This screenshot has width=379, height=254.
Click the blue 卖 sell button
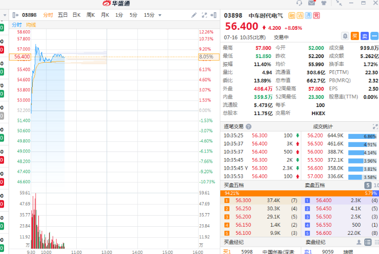pos(364,36)
